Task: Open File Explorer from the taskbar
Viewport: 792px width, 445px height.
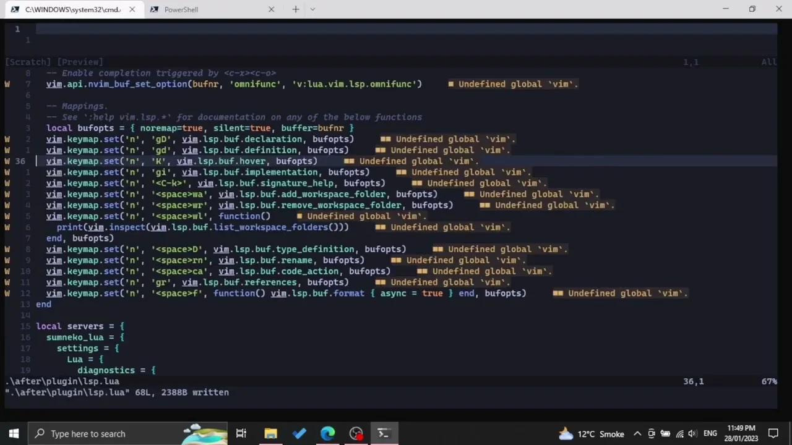Action: pos(270,433)
